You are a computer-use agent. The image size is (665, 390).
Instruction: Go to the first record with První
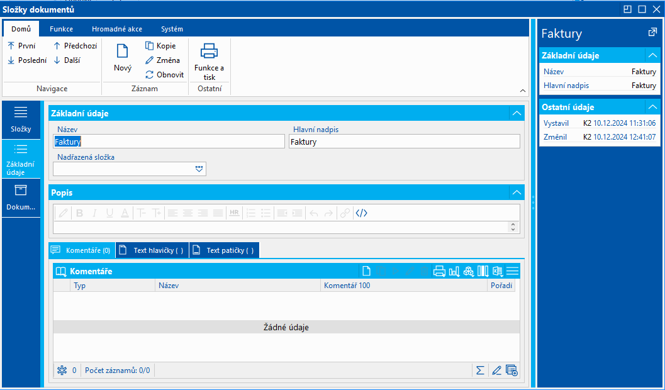[x=21, y=46]
